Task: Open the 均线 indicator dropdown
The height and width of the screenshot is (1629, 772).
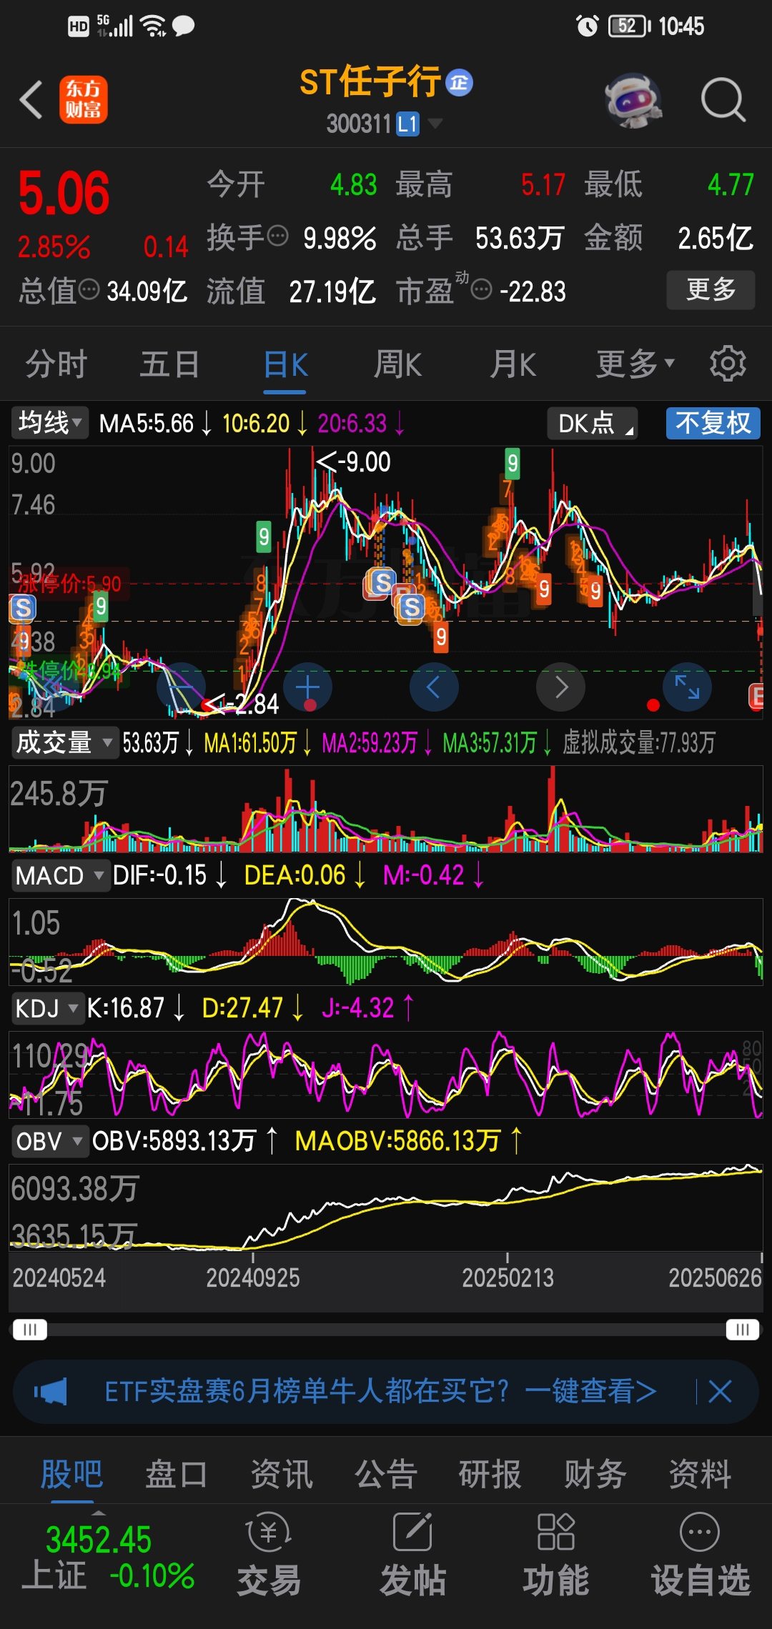Action: click(49, 422)
